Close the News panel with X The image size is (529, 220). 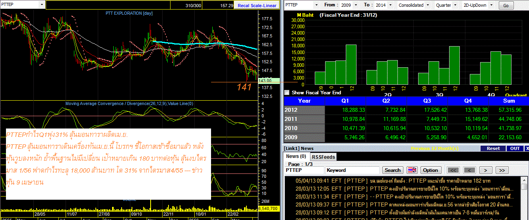pos(527,148)
